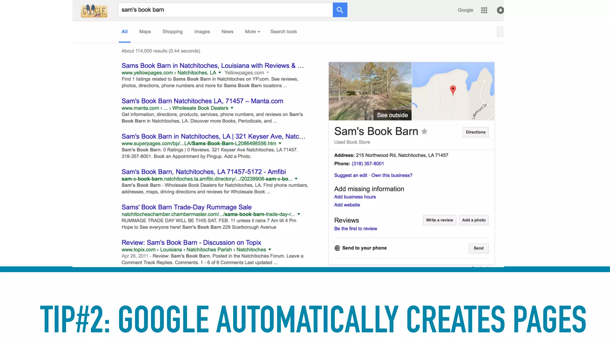This screenshot has width=610, height=343.
Task: Switch to the Maps tab
Action: [x=145, y=32]
